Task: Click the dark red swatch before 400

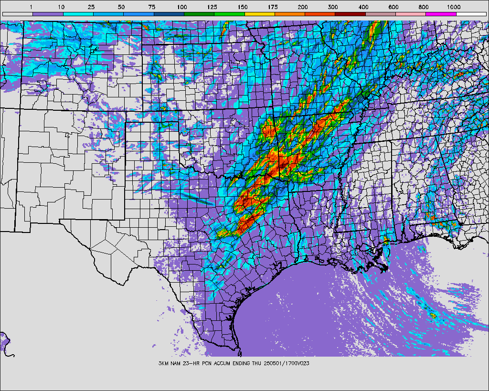Action: 350,14
